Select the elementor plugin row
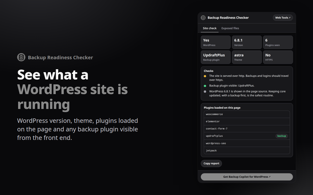 pos(246,121)
